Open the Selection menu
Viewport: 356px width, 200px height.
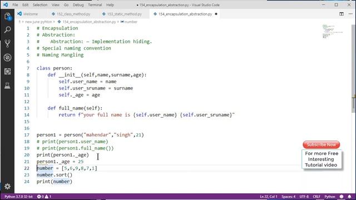coord(40,5)
